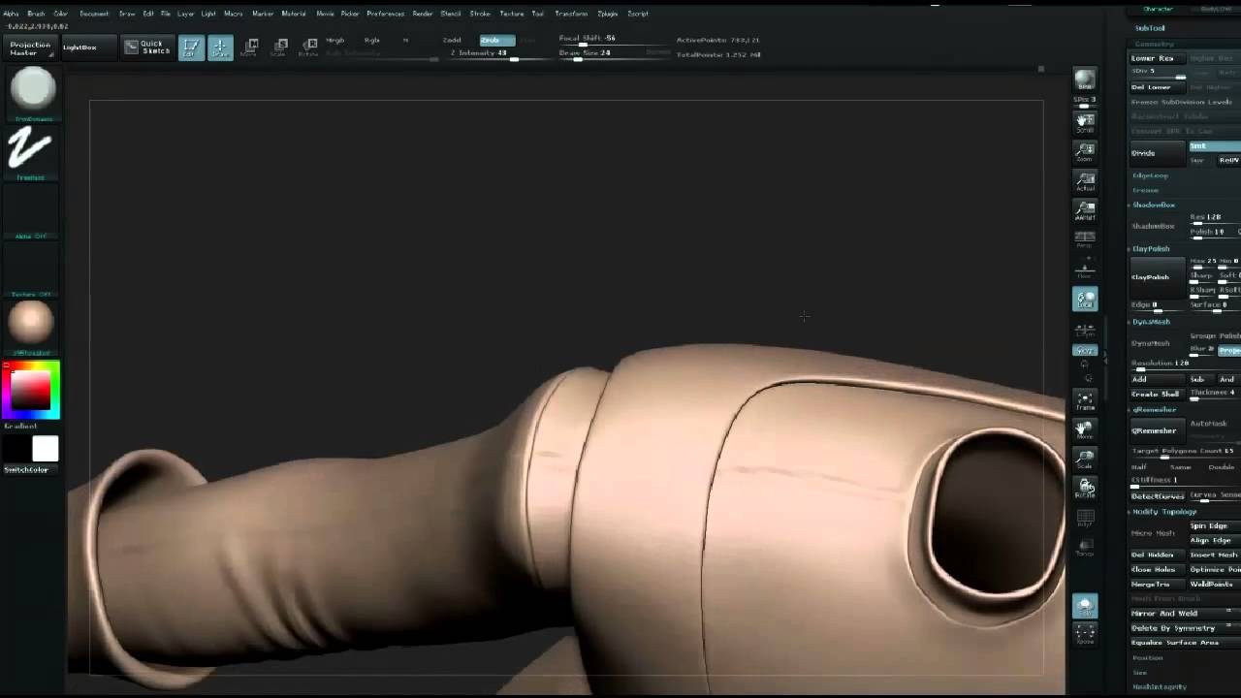1241x698 pixels.
Task: Expand the EdgeLoop section
Action: pos(1150,175)
